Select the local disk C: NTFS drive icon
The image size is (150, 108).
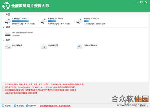coord(8,21)
